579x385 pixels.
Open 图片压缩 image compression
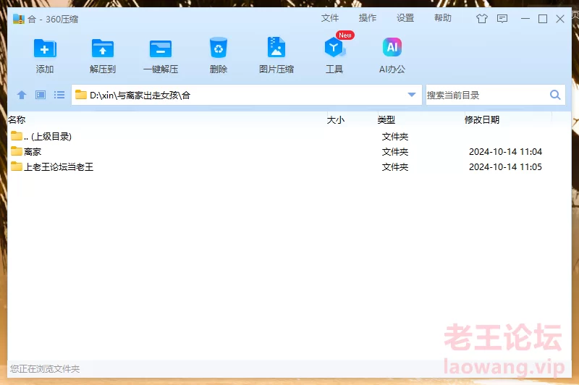(276, 47)
